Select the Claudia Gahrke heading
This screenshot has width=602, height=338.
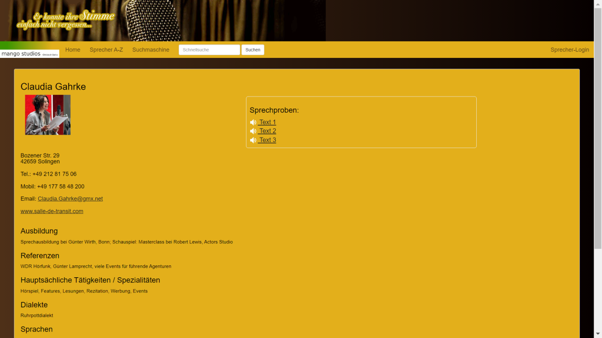[x=53, y=86]
